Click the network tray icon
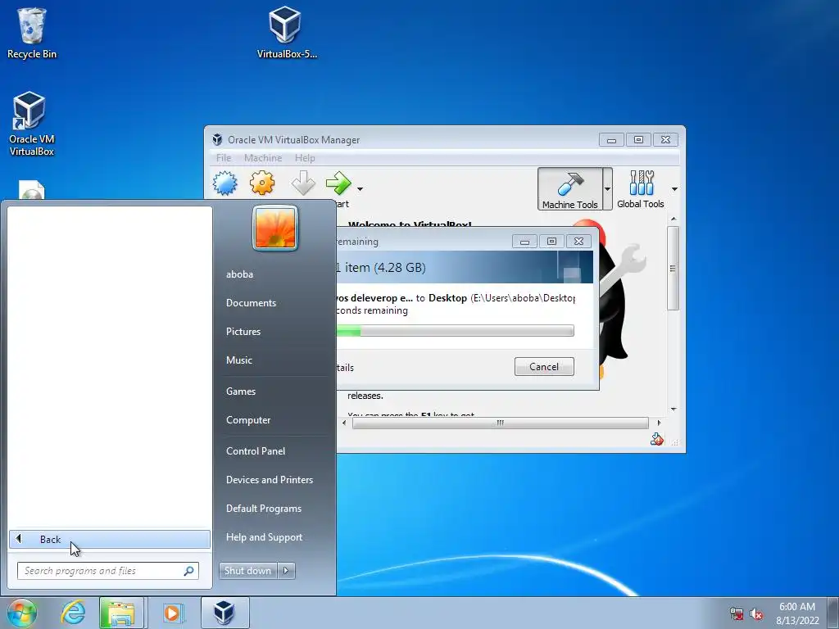 [x=737, y=614]
